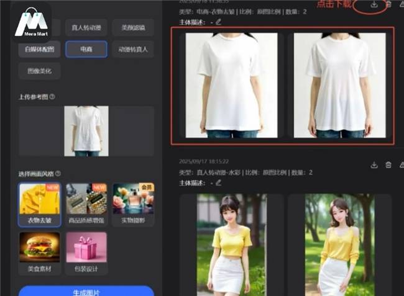Delete the yellow top watercolor results
This screenshot has width=404, height=296.
pos(388,165)
